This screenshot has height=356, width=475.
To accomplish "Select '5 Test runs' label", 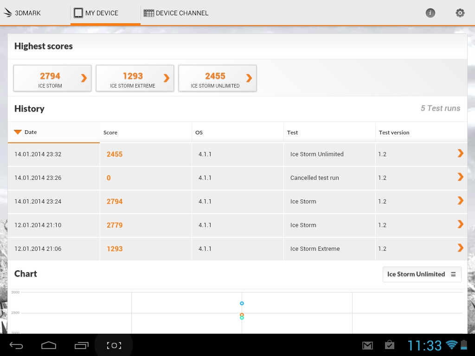I will pyautogui.click(x=441, y=108).
